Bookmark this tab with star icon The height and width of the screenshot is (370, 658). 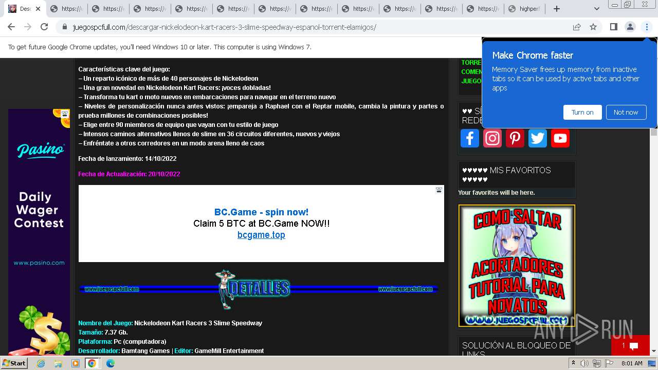[593, 27]
